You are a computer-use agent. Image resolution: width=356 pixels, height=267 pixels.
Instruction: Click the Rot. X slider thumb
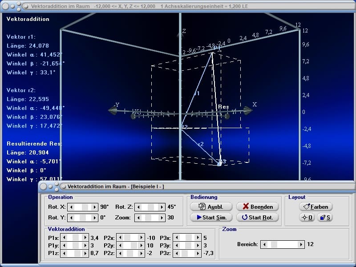point(85,207)
